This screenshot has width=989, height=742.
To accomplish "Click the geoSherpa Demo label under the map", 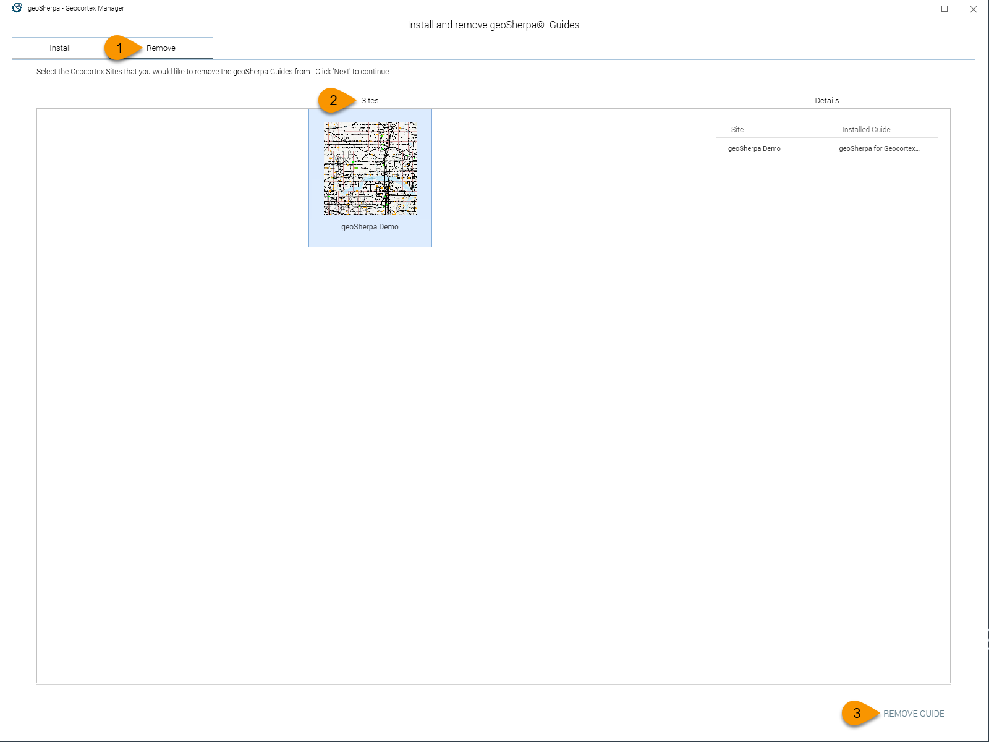I will click(x=370, y=227).
